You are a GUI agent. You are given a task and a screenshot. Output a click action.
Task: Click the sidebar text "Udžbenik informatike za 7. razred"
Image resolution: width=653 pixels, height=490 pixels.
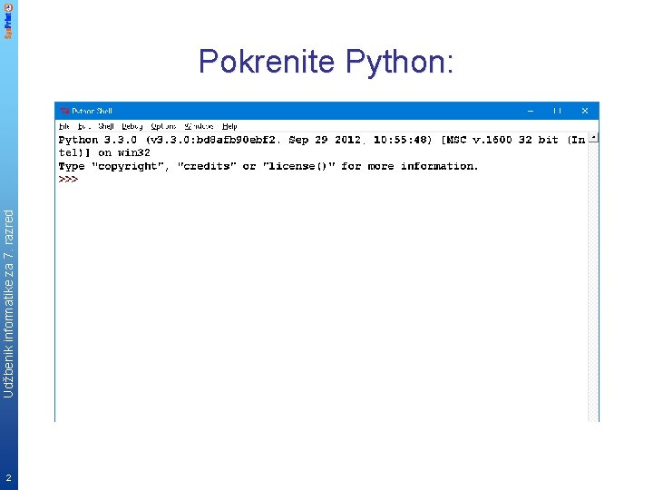[x=8, y=304]
